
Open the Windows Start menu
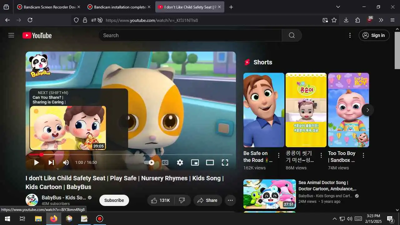coord(7,219)
